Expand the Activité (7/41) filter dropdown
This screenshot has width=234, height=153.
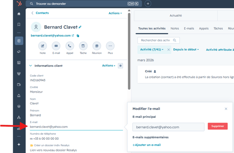pos(152,49)
